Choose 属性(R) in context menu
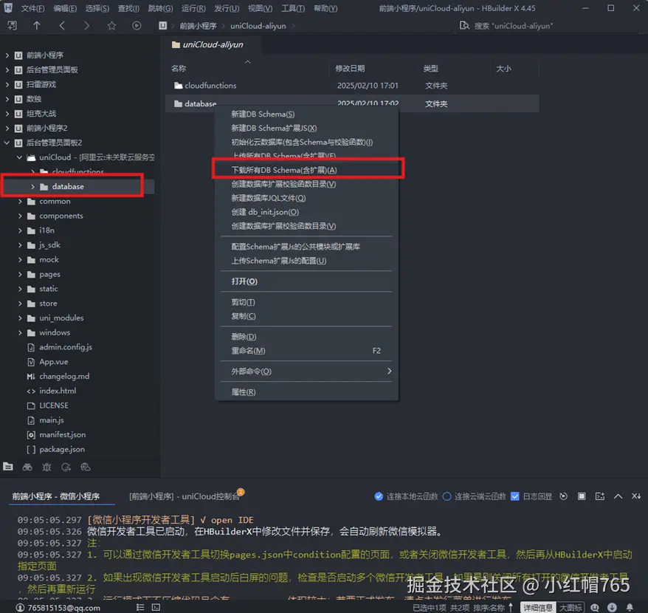The width and height of the screenshot is (648, 613). (306, 391)
